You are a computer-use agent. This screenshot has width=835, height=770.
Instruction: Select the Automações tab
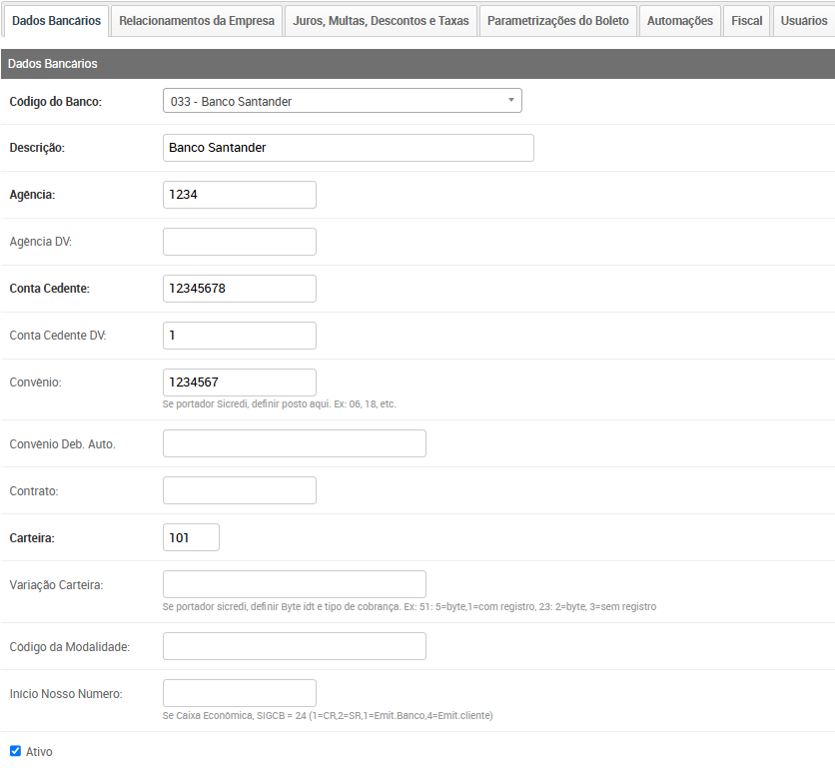(679, 21)
